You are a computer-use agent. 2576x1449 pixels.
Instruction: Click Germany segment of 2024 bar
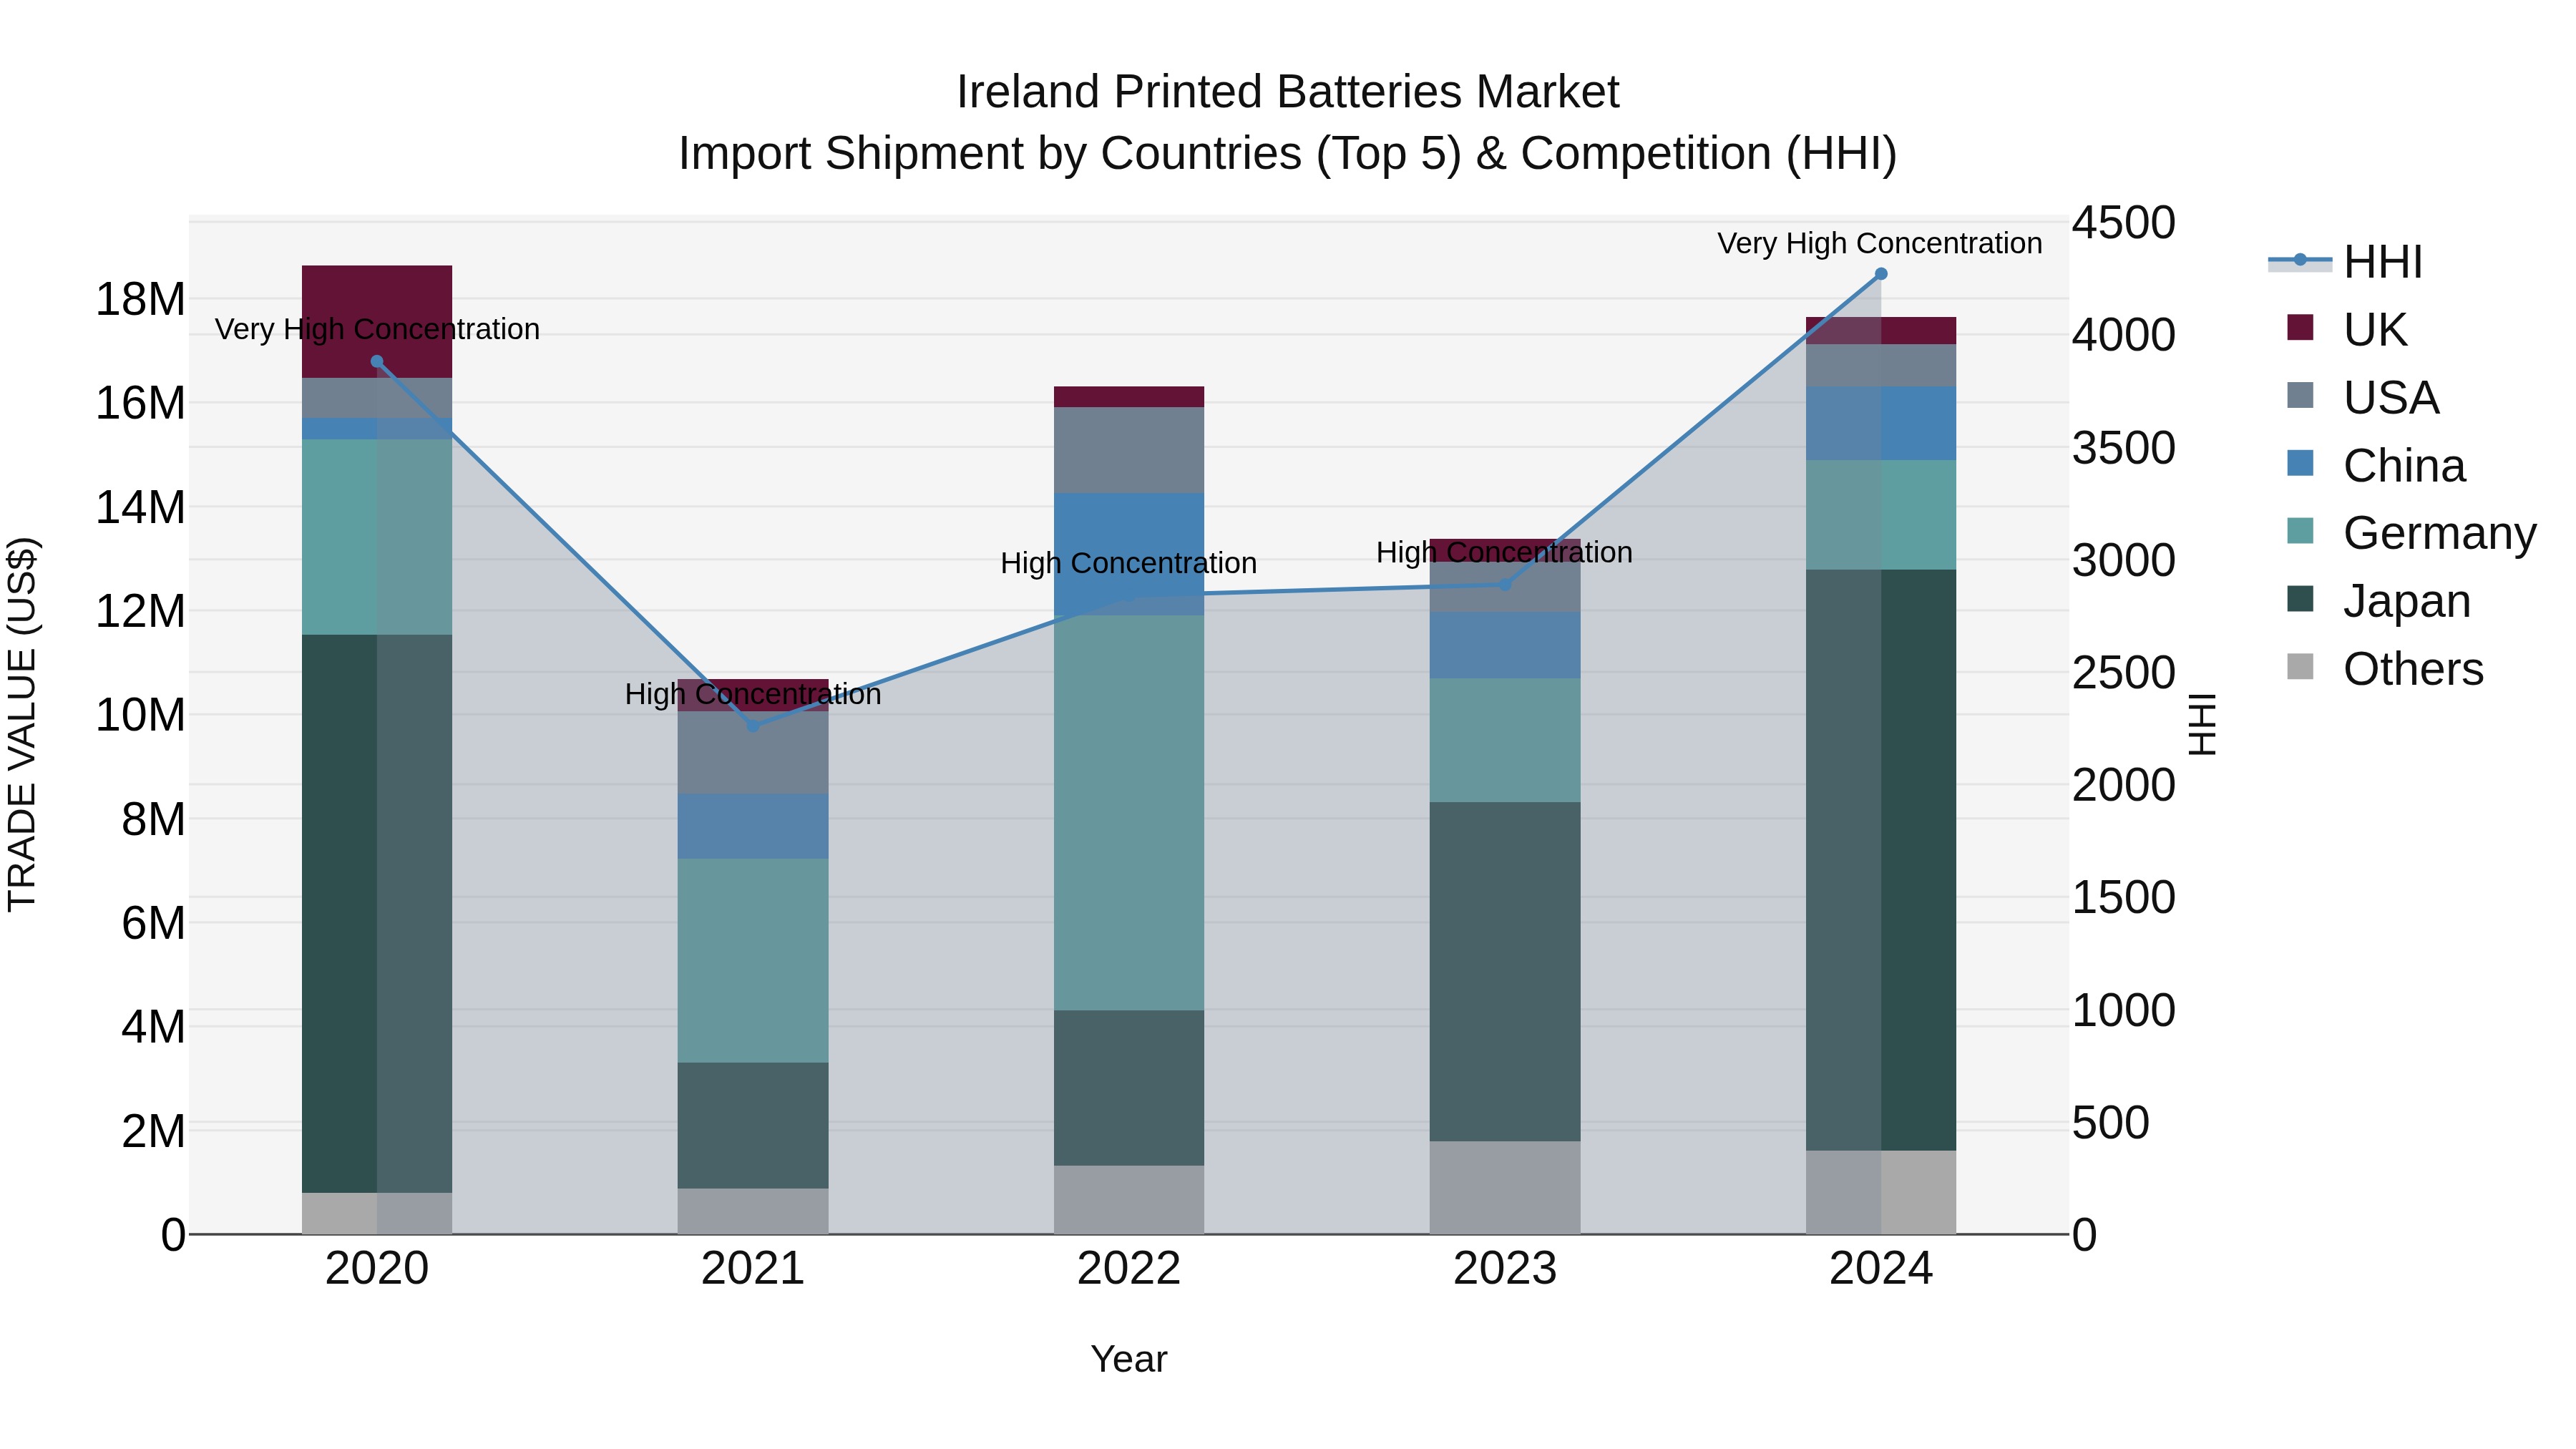click(x=1881, y=515)
